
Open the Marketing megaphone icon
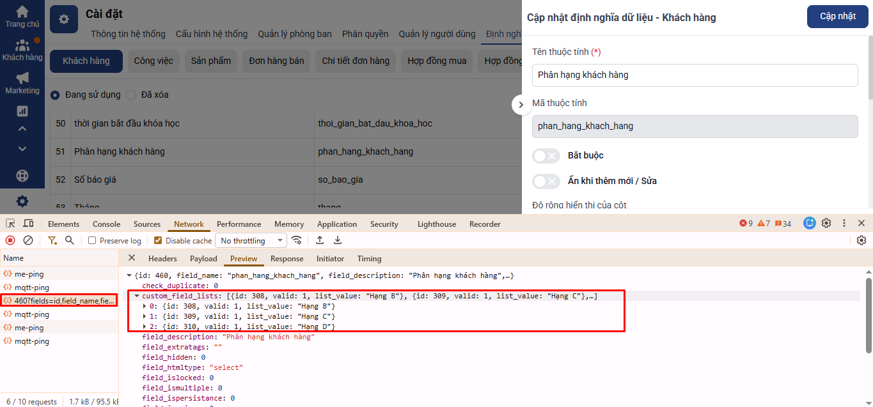click(x=22, y=78)
